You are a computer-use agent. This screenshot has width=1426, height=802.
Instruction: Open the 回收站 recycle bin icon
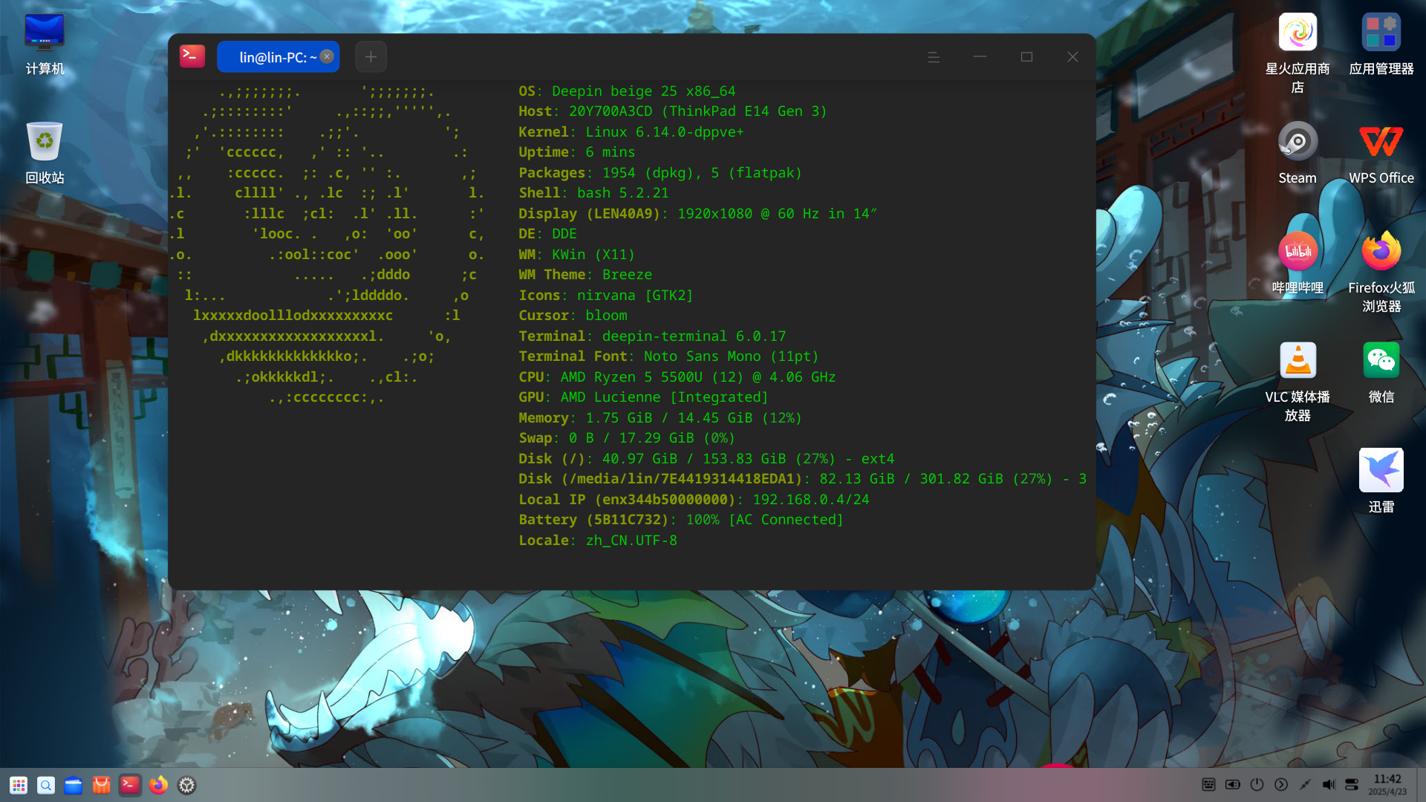click(x=45, y=154)
